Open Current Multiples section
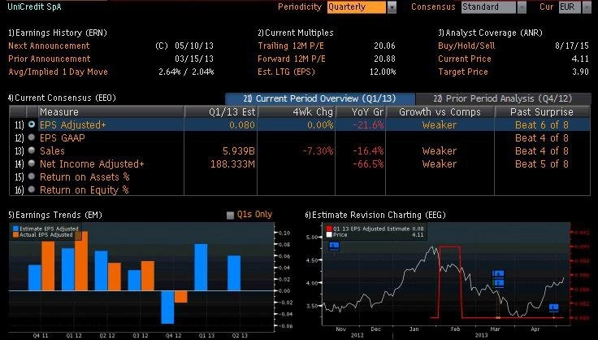Screen dimensions: 598x340 (x=296, y=33)
